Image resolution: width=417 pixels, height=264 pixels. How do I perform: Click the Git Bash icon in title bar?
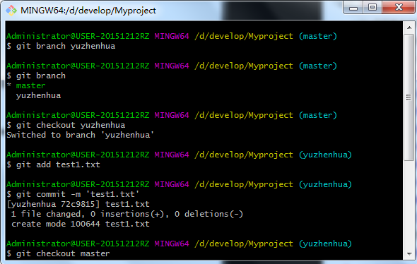(x=11, y=11)
